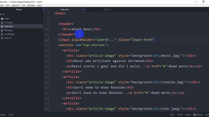Click 'Read more' on line 22
The image size is (209, 117).
[x=160, y=93]
